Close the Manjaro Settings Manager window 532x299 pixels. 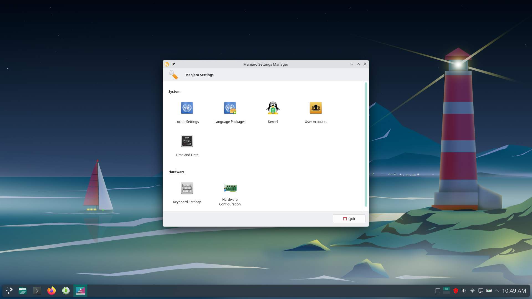point(365,64)
